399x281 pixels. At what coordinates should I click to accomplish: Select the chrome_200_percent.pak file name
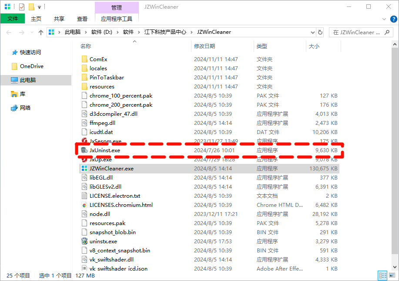[x=121, y=105]
